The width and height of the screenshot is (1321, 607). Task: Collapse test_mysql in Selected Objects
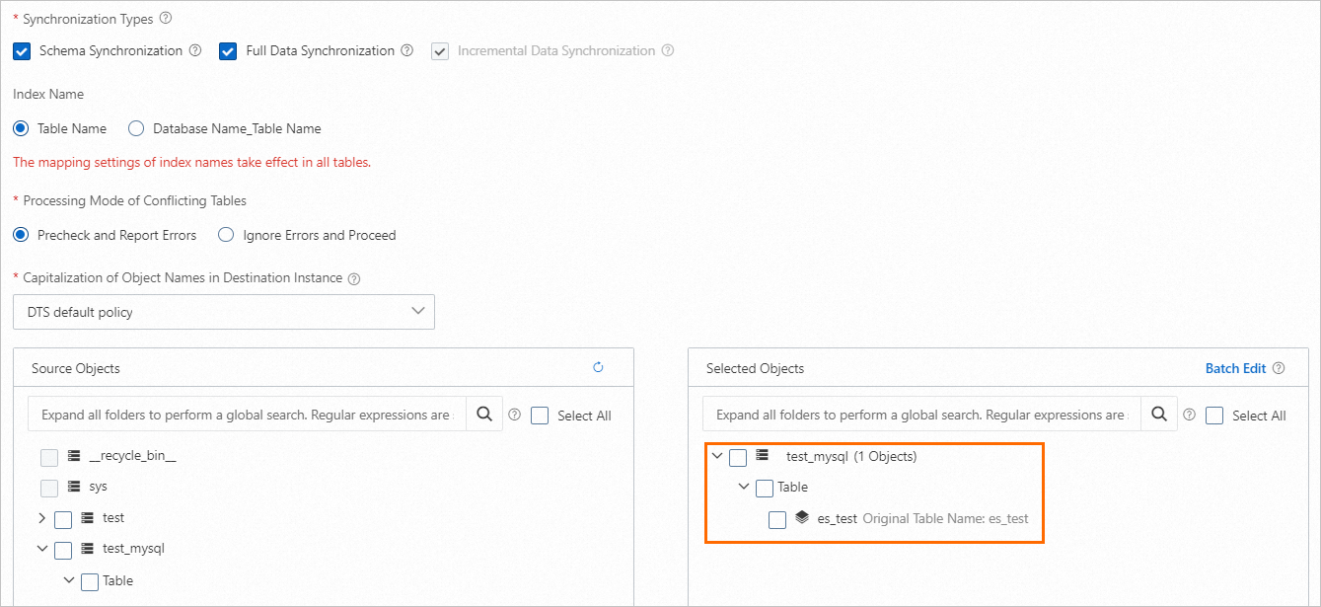tap(717, 456)
